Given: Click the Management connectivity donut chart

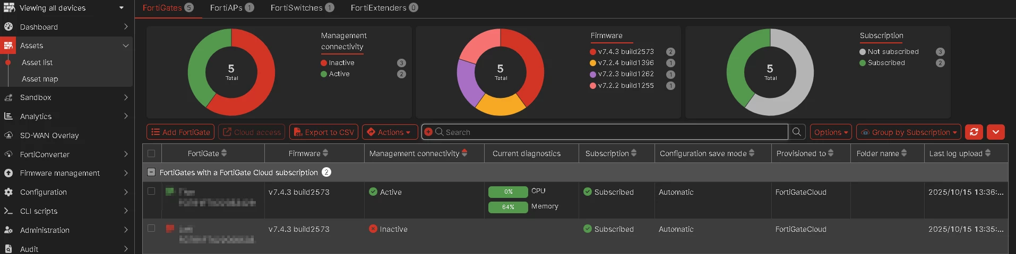Looking at the screenshot, I should coord(231,72).
